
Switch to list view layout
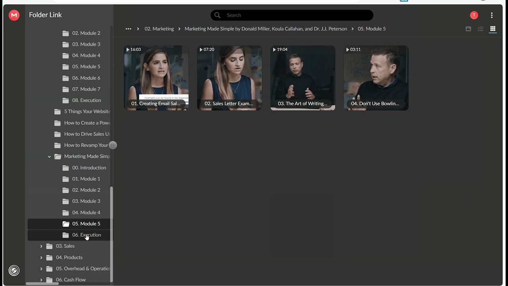481,29
